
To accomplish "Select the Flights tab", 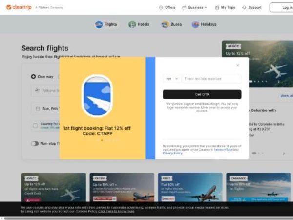I will pos(106,24).
